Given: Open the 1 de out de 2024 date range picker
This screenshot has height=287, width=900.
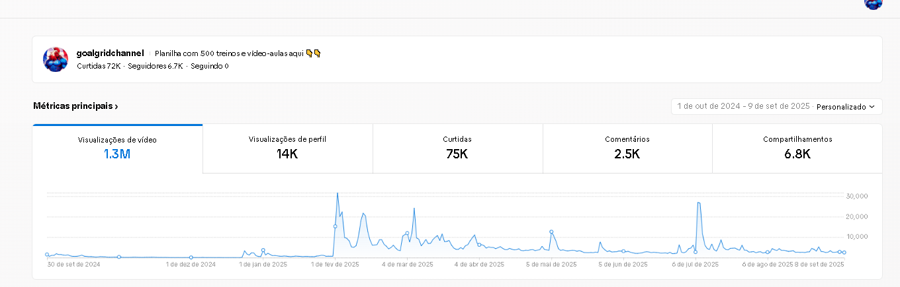Looking at the screenshot, I should click(744, 107).
